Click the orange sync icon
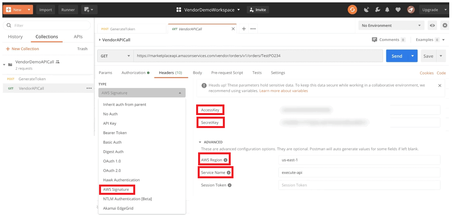The image size is (452, 216). click(352, 9)
